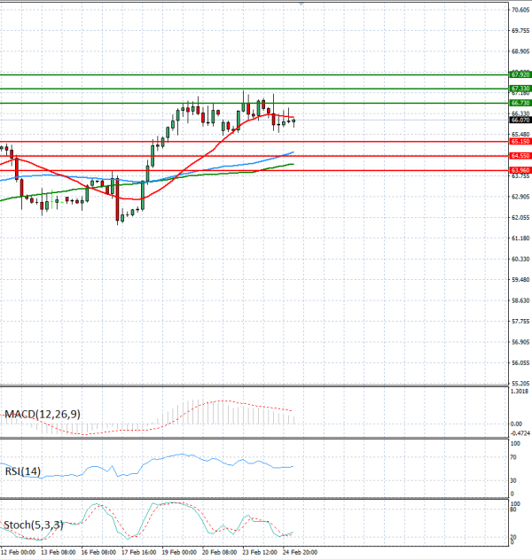The height and width of the screenshot is (560, 532).
Task: Click the lowest red support line
Action: pos(248,169)
